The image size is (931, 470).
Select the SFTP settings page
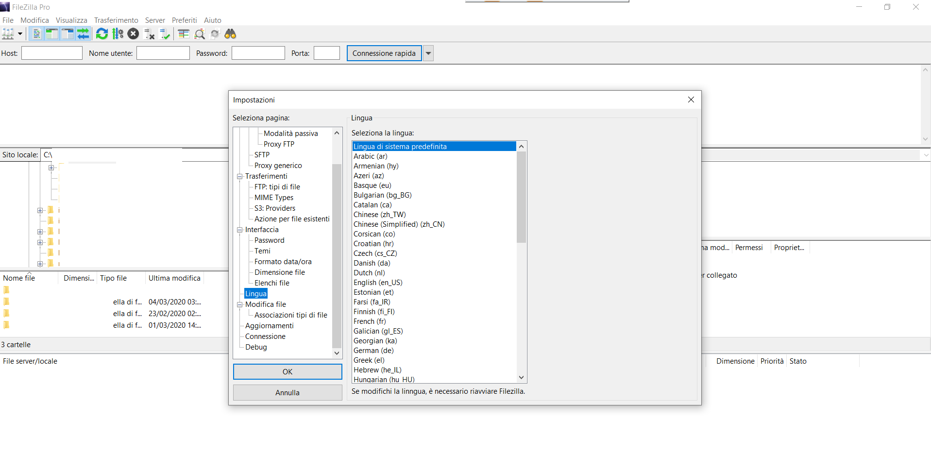tap(262, 155)
